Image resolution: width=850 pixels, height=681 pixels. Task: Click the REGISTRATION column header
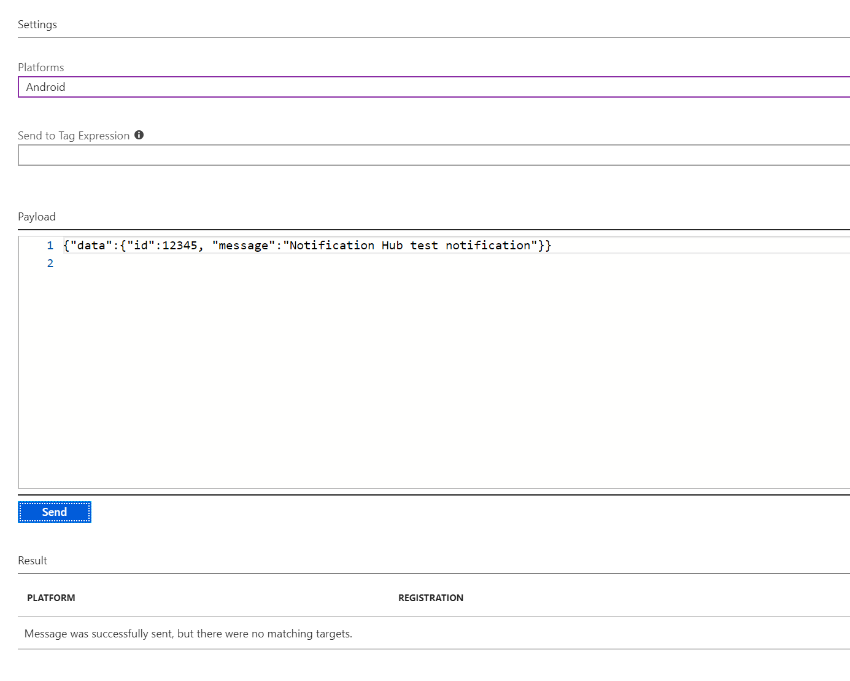pyautogui.click(x=431, y=597)
